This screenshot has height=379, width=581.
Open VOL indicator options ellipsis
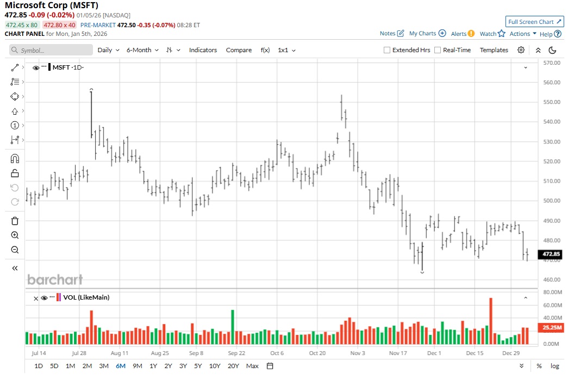click(52, 297)
